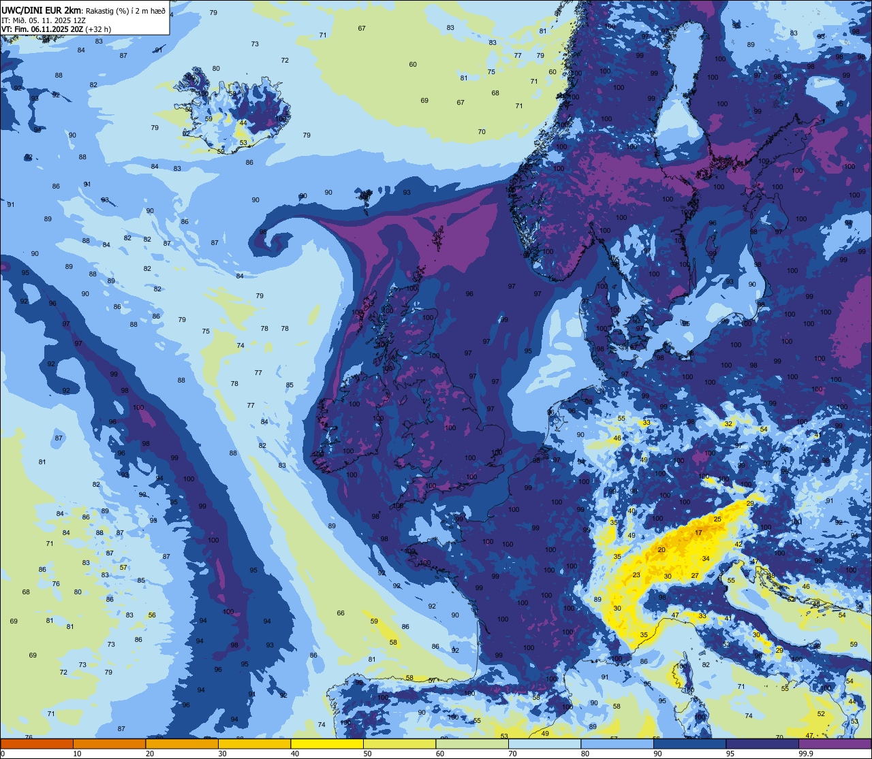Click the 50–60 pale yellow legend swatch
Viewport: 872px width, 759px height.
click(x=399, y=743)
